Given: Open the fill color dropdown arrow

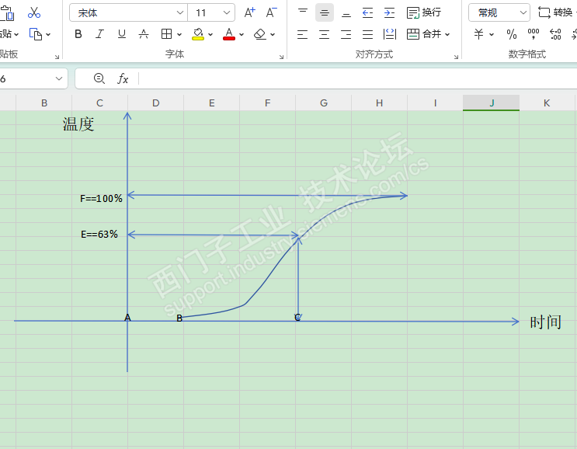Looking at the screenshot, I should click(210, 35).
